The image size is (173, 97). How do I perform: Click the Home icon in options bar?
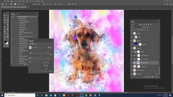(2, 4)
